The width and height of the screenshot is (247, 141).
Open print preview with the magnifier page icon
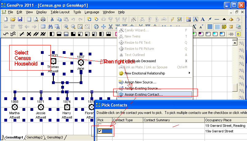tap(36, 19)
